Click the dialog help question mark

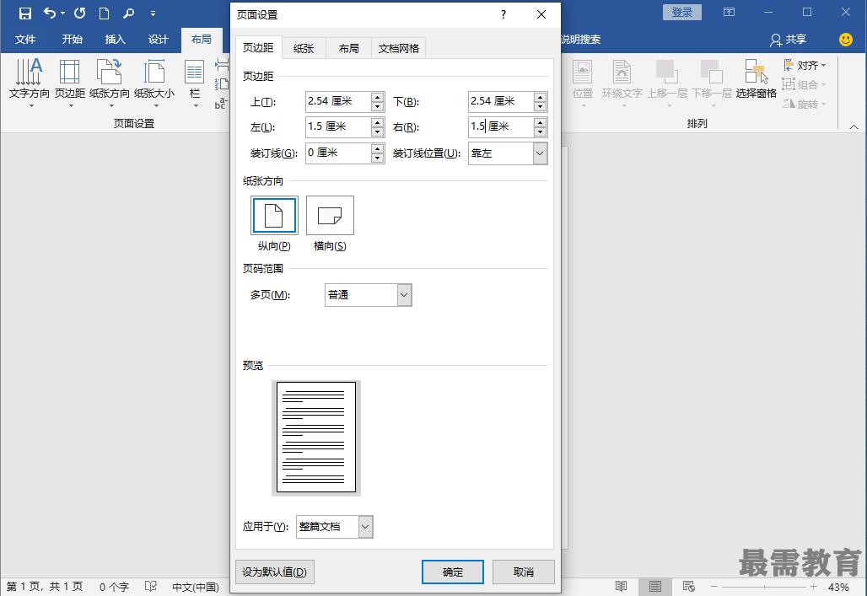point(504,14)
